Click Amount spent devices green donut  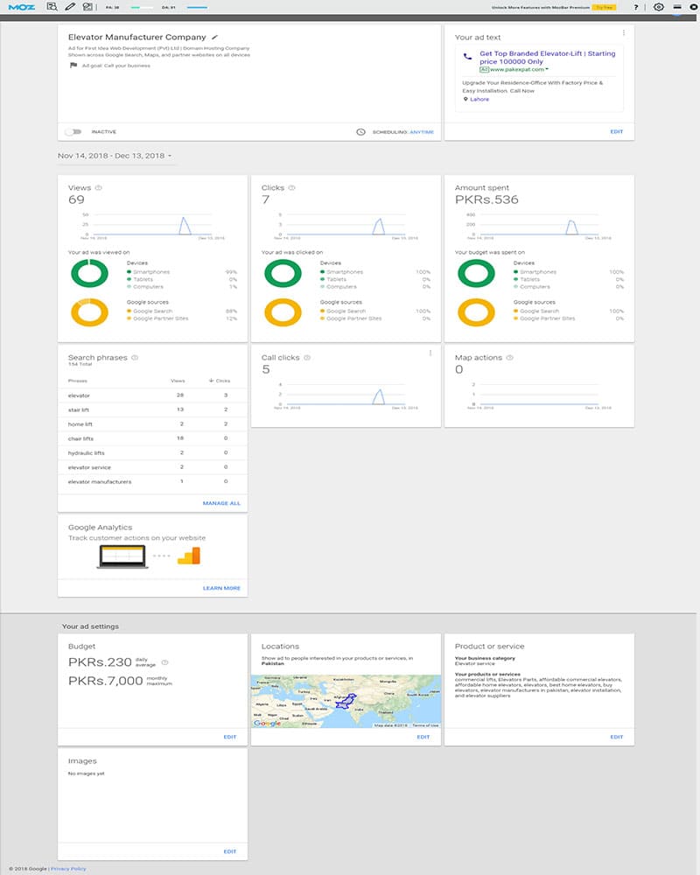476,273
